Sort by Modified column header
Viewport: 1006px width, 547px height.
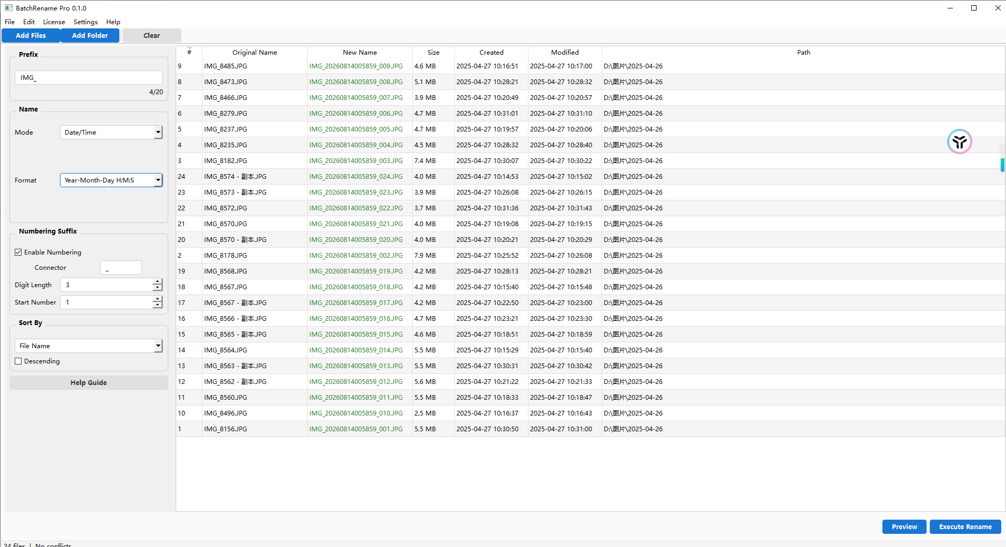(565, 53)
